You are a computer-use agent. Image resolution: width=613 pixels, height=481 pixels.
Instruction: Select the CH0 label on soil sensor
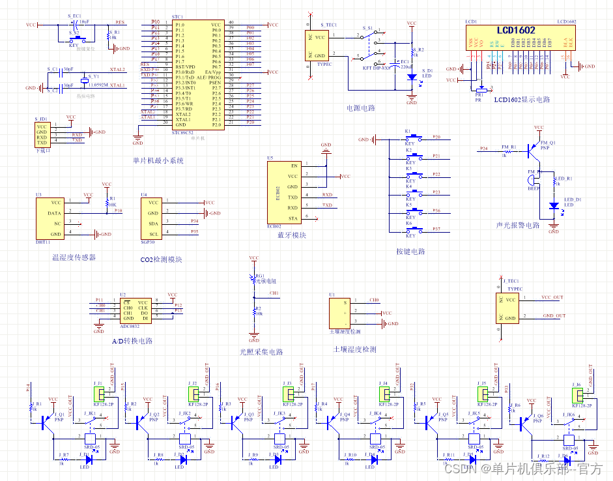pyautogui.click(x=374, y=300)
